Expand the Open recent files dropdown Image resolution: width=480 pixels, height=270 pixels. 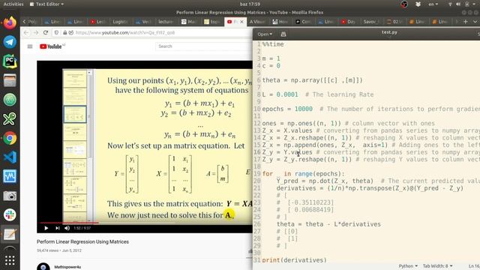[x=265, y=34]
